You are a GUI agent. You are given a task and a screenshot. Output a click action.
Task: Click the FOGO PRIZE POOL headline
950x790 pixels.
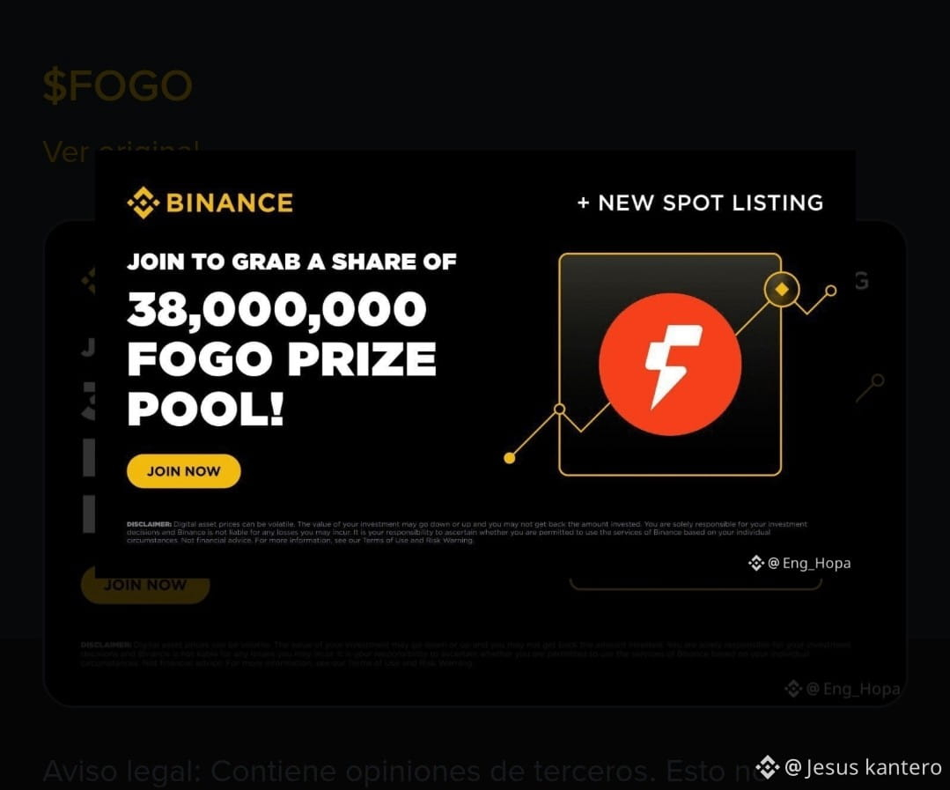pos(282,383)
